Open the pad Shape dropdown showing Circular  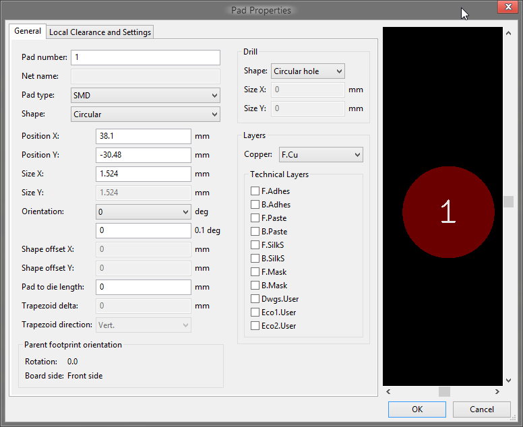click(x=146, y=114)
